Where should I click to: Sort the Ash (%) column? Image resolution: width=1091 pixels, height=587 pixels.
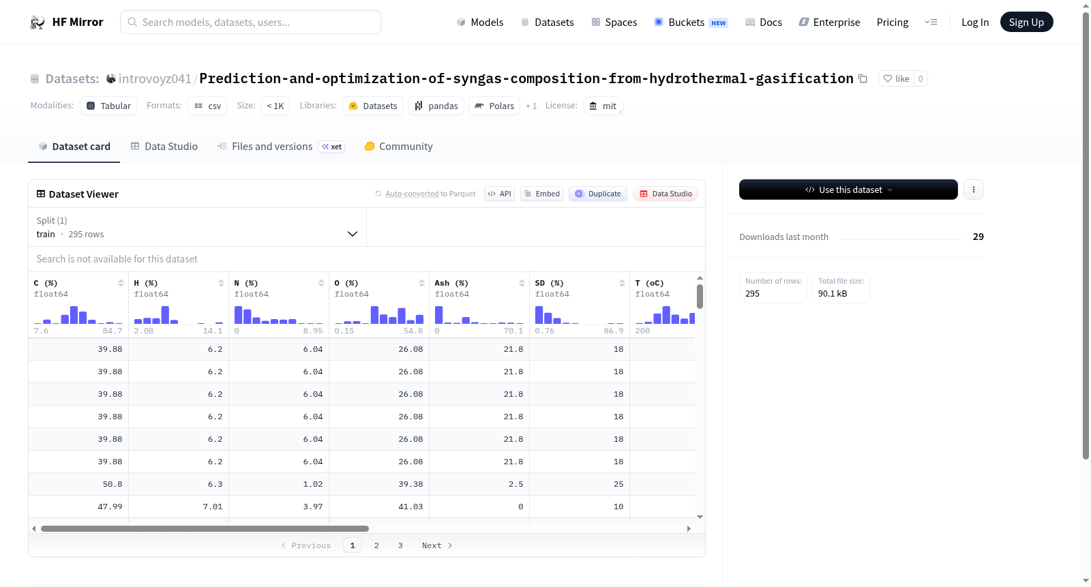pyautogui.click(x=522, y=283)
